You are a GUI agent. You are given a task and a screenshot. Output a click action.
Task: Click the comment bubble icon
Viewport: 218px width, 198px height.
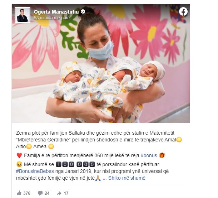tap(40, 193)
